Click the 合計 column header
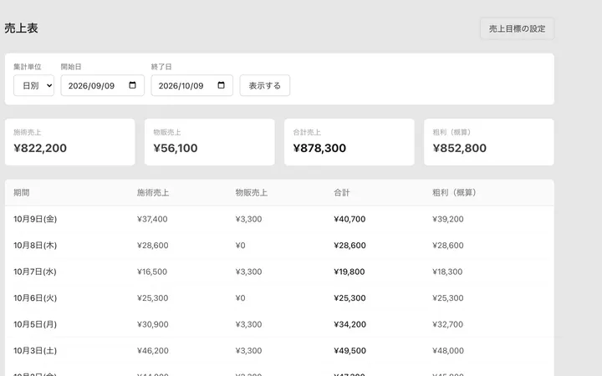Screen dimensions: 602x376 coord(342,193)
